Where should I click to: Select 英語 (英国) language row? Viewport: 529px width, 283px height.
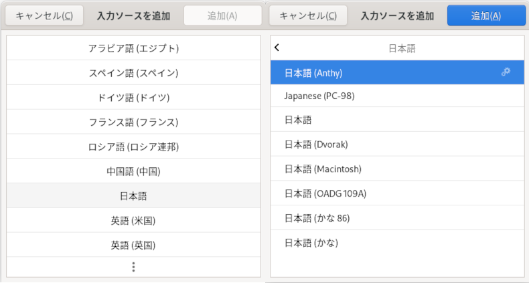(134, 245)
